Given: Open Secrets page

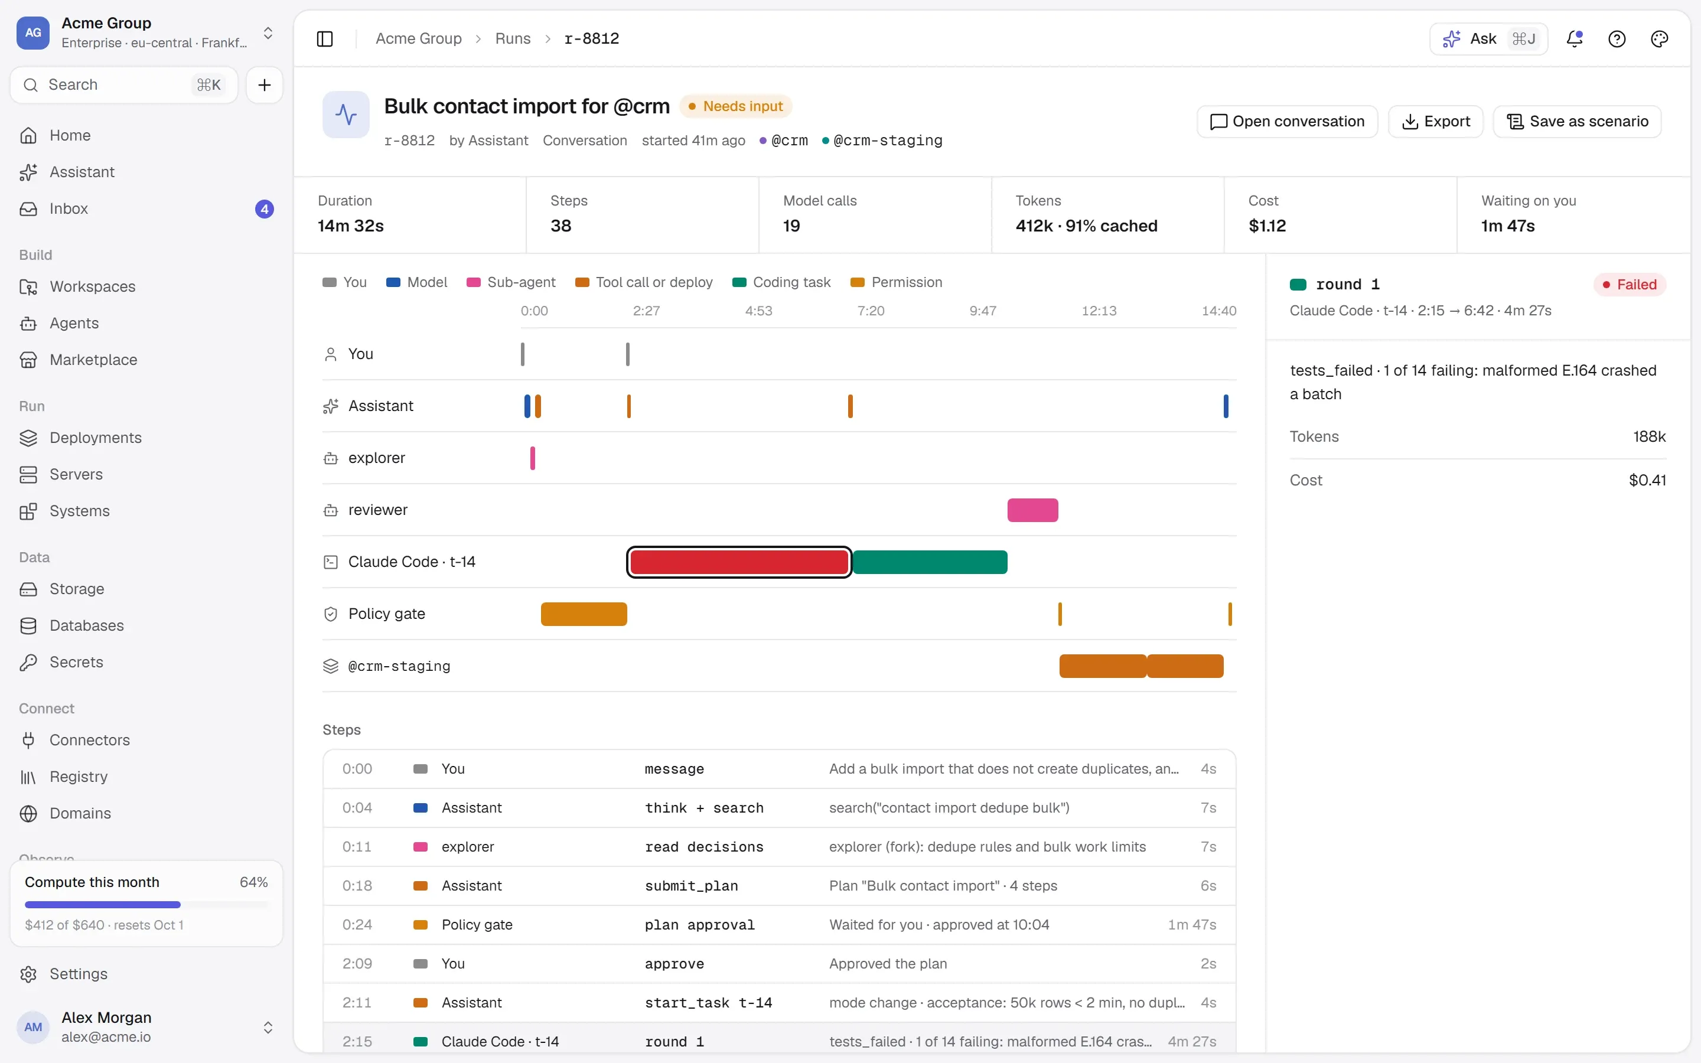Looking at the screenshot, I should [146, 661].
